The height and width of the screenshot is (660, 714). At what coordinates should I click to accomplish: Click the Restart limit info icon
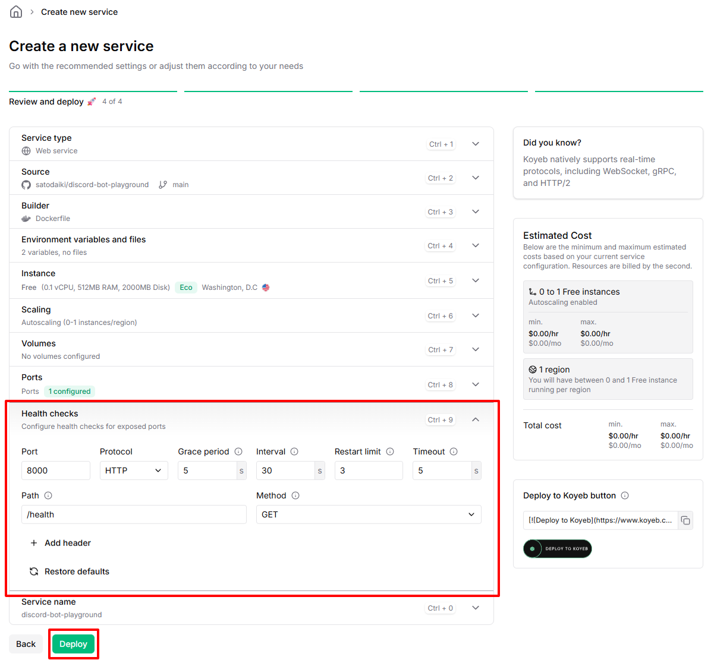[x=390, y=451]
